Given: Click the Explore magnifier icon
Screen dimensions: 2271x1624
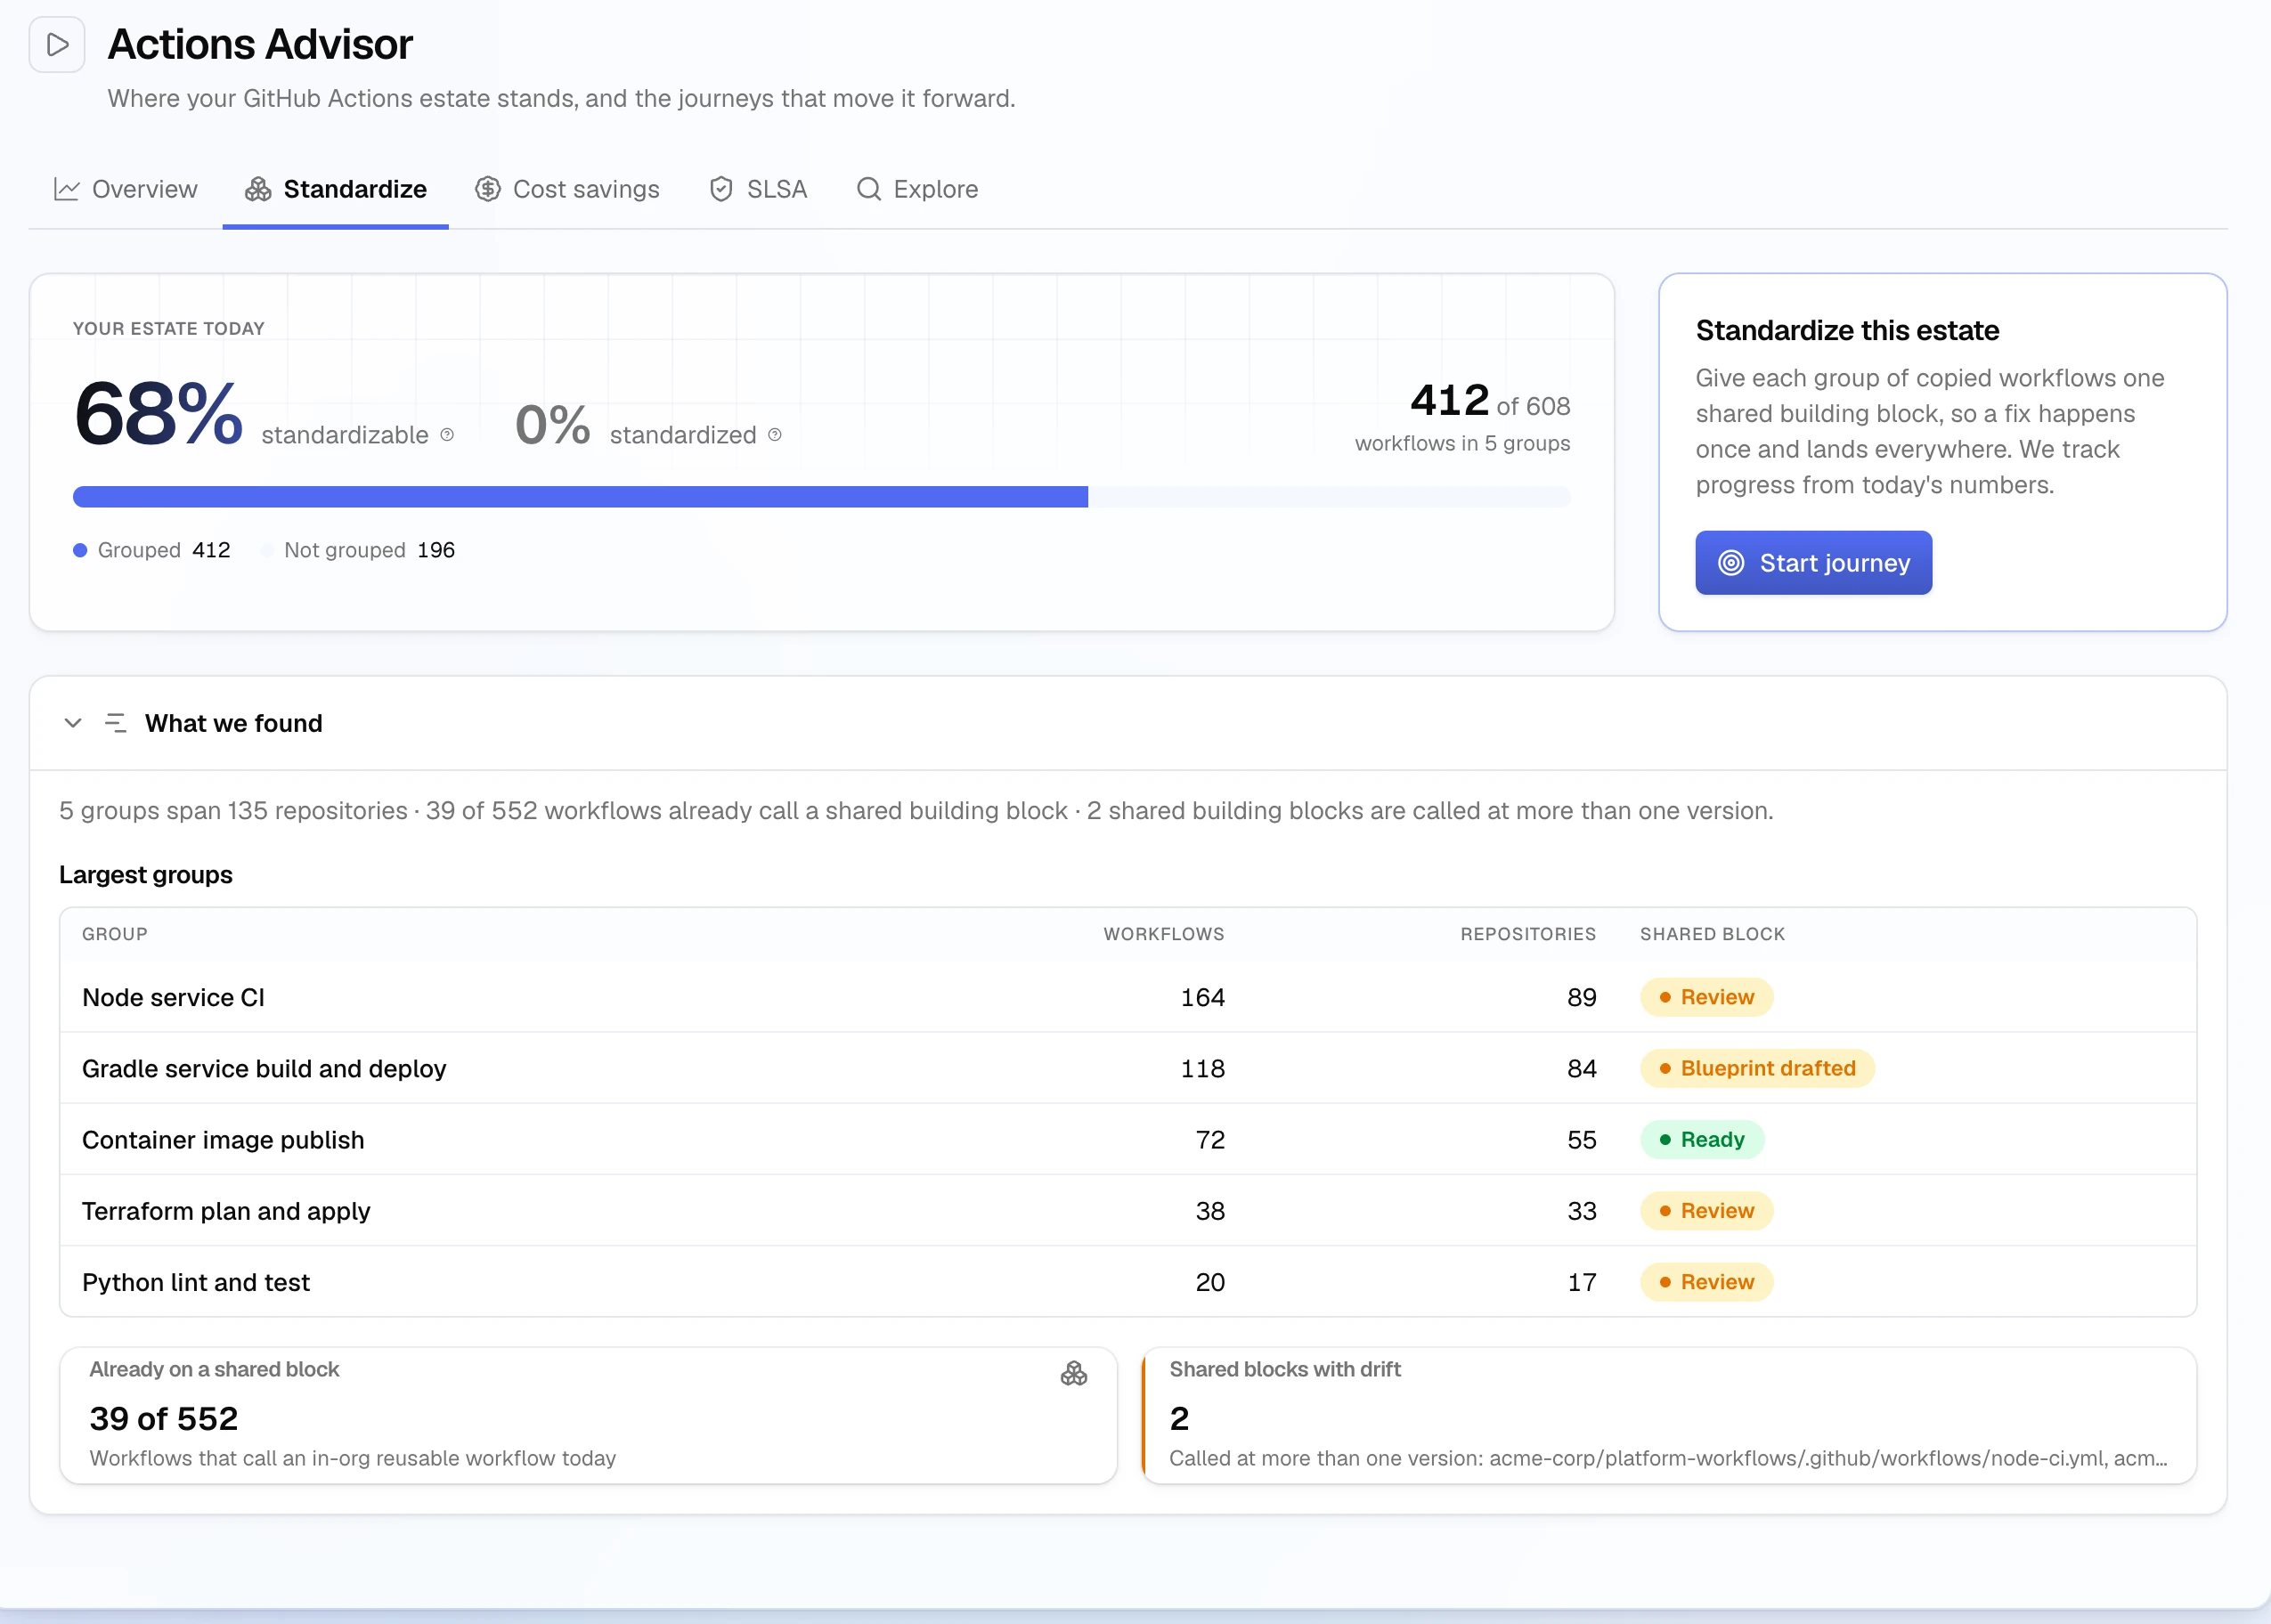Looking at the screenshot, I should [x=869, y=189].
